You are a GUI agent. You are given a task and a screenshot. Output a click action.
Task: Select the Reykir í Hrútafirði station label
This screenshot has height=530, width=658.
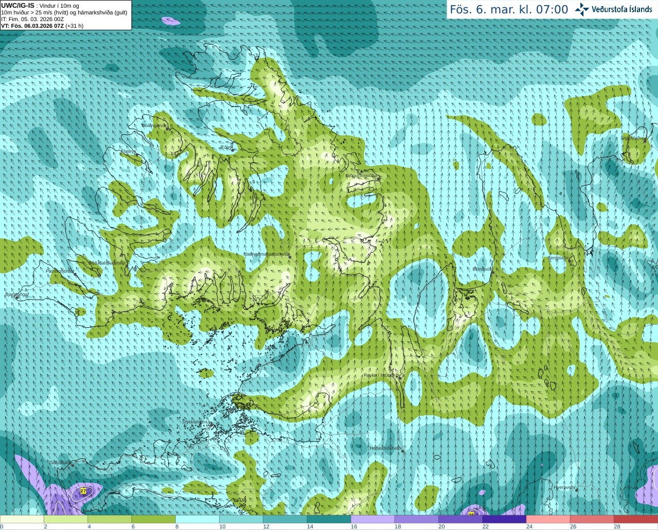click(381, 375)
